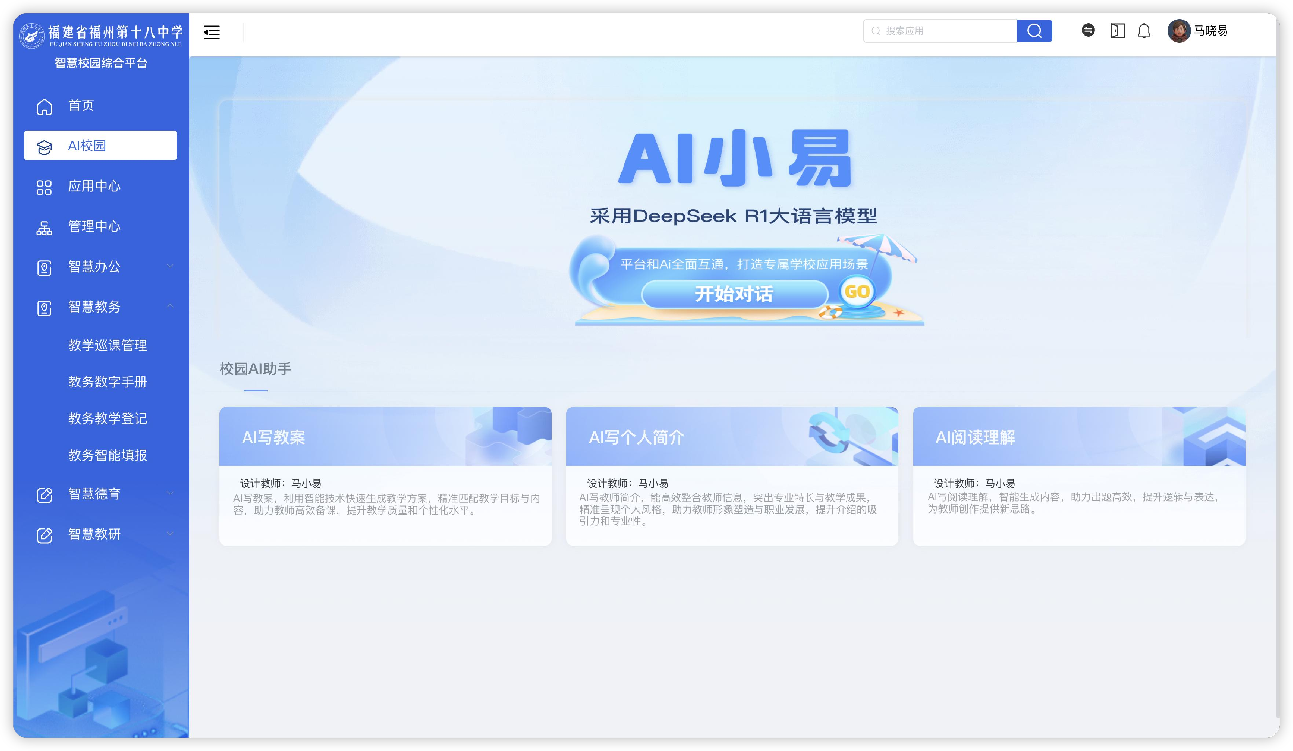
Task: Click the org-chart icon next to 管理中心
Action: pyautogui.click(x=45, y=227)
